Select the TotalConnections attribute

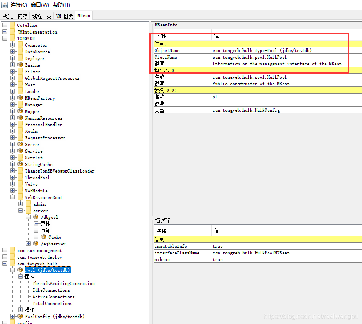[52, 303]
